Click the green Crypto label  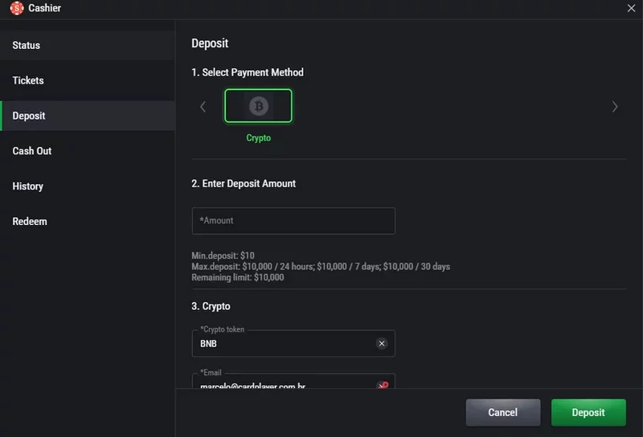[258, 138]
